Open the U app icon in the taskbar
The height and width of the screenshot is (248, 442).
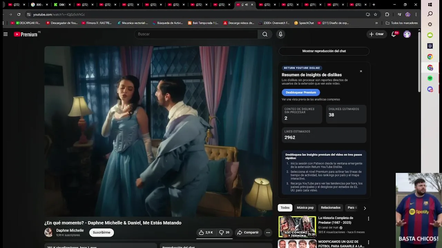pos(430,46)
